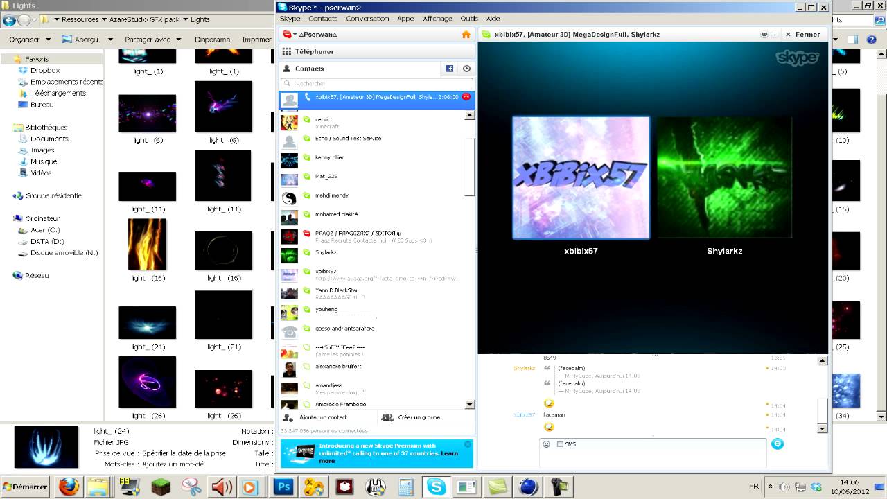Select light_ (16) flame thumbnail
The width and height of the screenshot is (887, 499).
click(148, 244)
